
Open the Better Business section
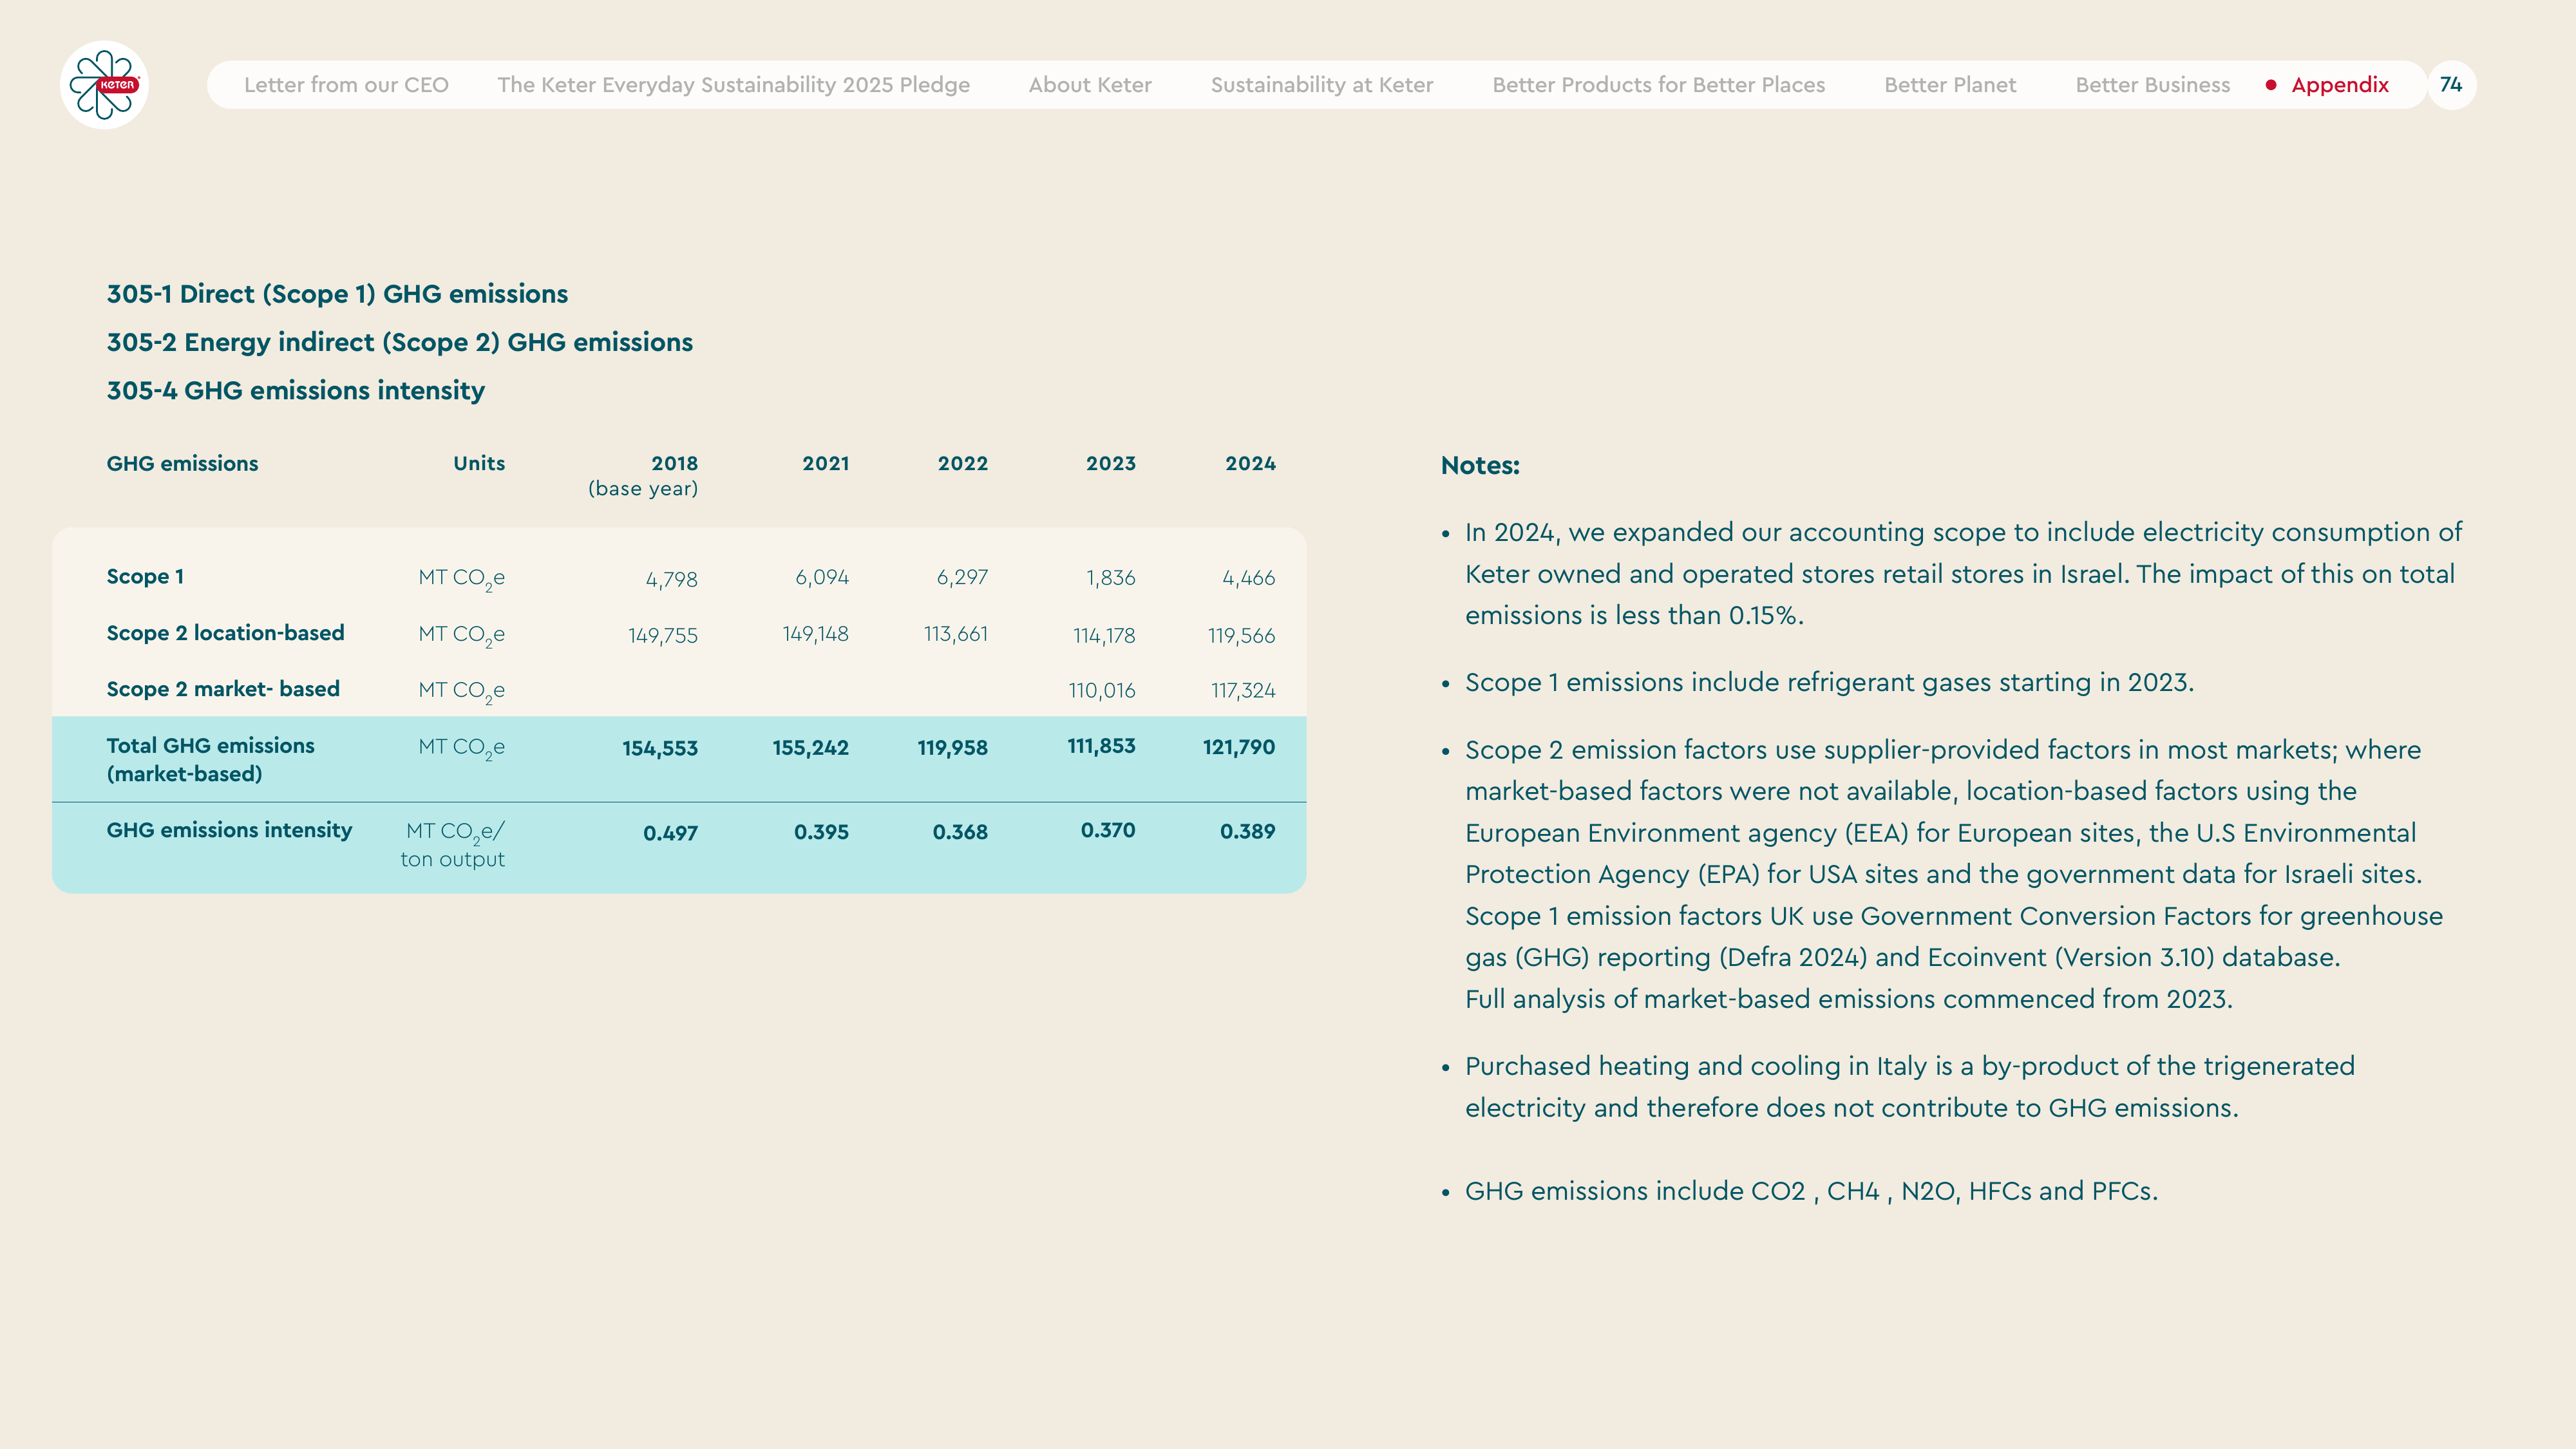pyautogui.click(x=2152, y=85)
